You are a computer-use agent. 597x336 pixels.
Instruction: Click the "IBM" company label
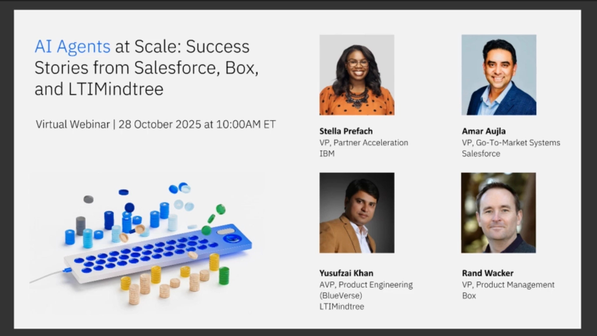tap(327, 154)
